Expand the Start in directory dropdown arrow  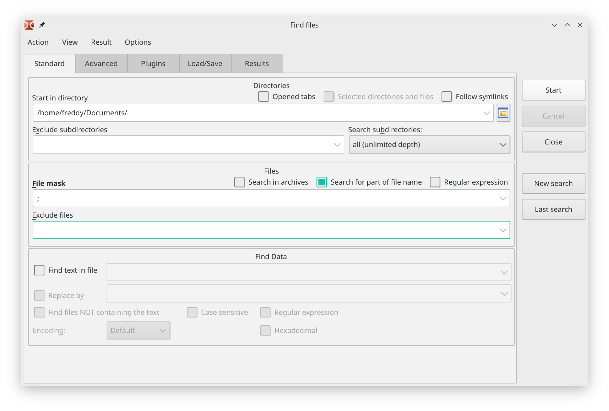[x=487, y=113]
